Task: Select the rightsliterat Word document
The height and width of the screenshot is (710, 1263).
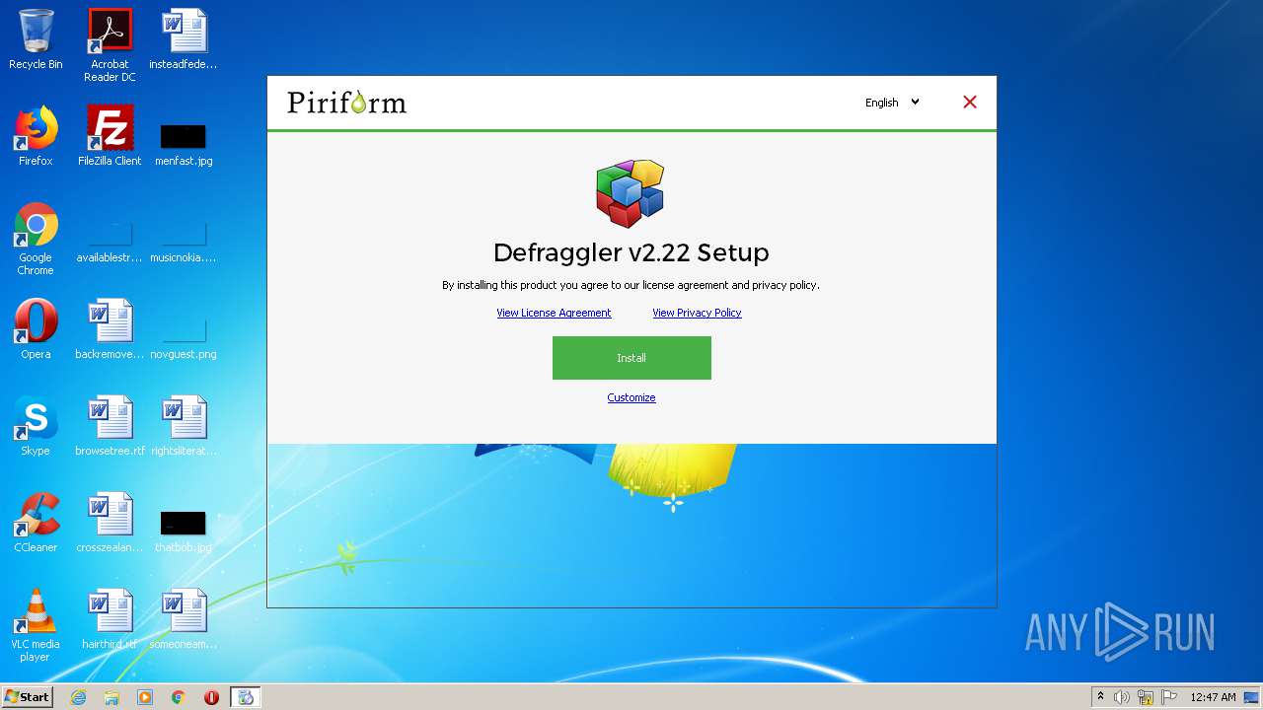Action: (184, 426)
